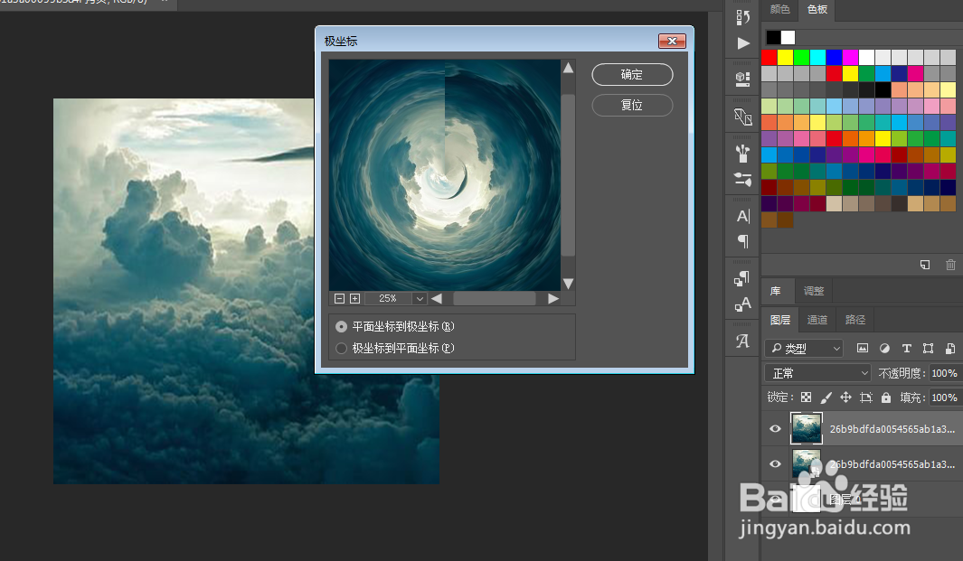Click the 不透明度 100% field
The width and height of the screenshot is (963, 561).
coord(945,372)
